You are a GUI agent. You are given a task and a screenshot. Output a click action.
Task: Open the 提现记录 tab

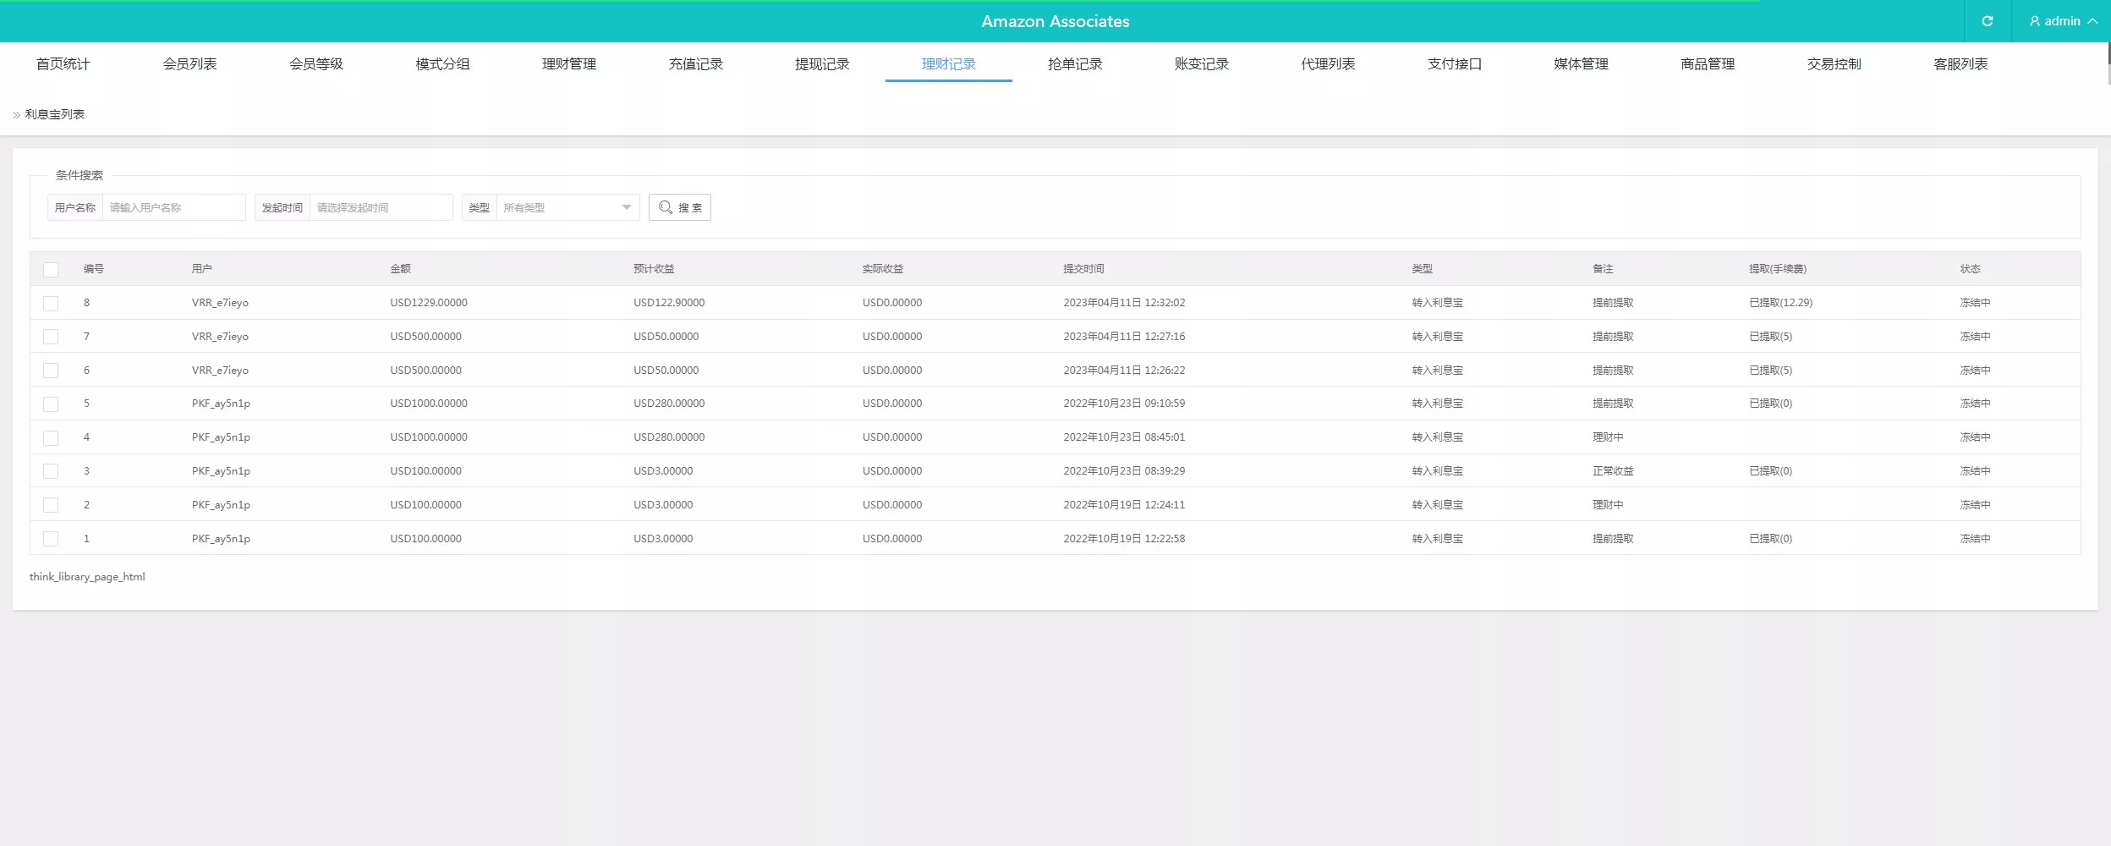coord(822,64)
